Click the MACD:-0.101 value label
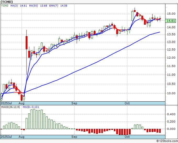Image resolution: width=178 pixels, height=143 pixels. pyautogui.click(x=31, y=107)
